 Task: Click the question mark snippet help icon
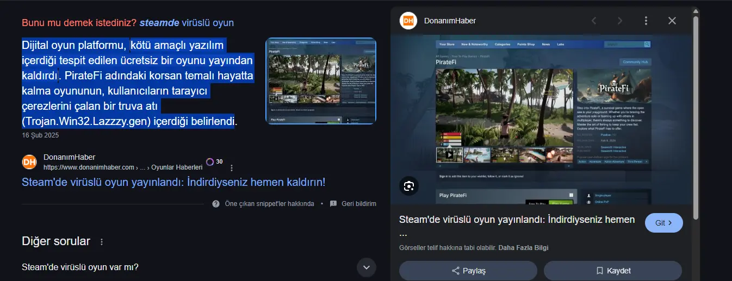216,204
